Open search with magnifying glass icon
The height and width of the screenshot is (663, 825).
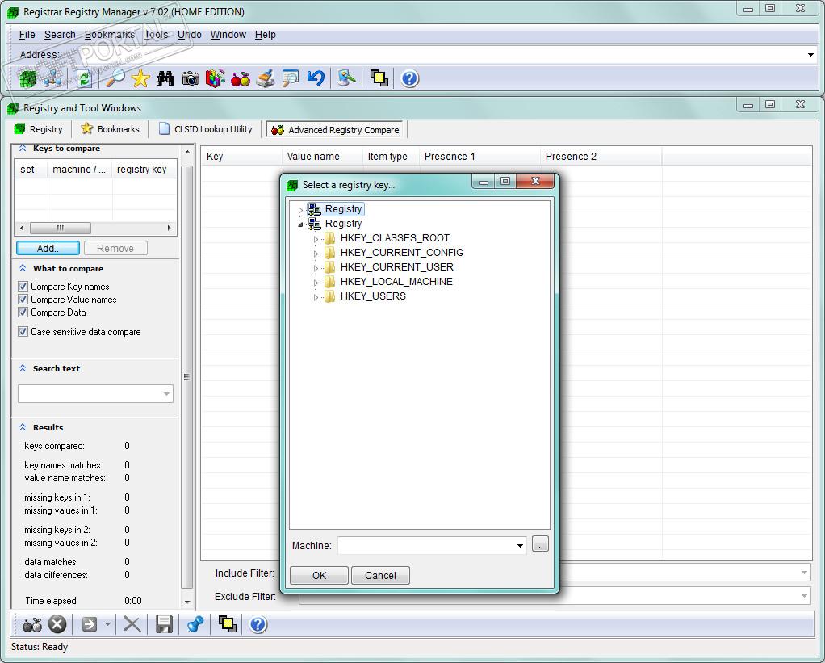(x=115, y=79)
